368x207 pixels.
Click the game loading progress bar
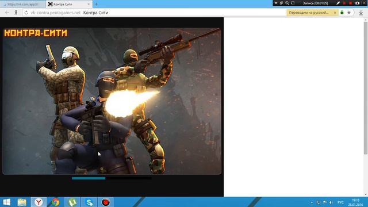click(112, 178)
